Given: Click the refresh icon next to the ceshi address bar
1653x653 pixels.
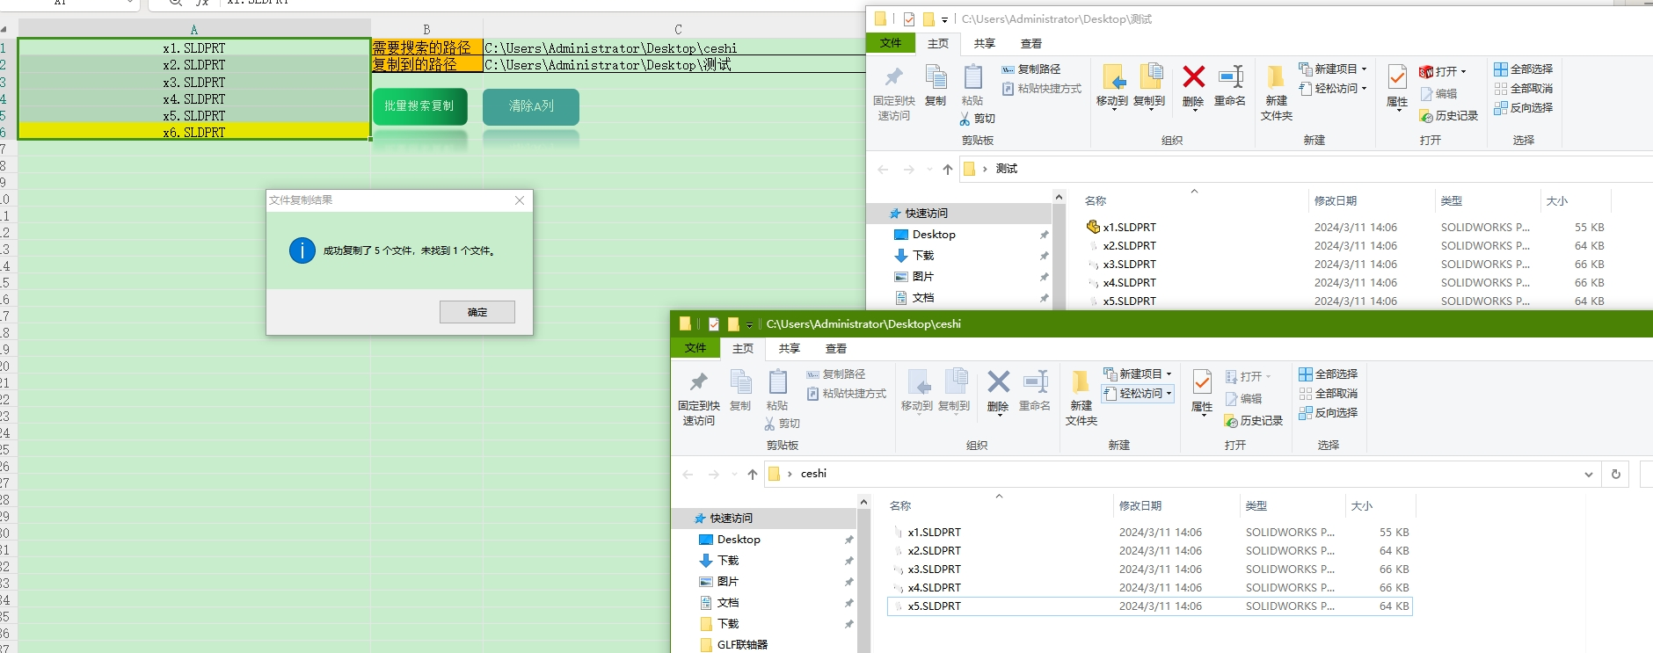Looking at the screenshot, I should 1615,474.
